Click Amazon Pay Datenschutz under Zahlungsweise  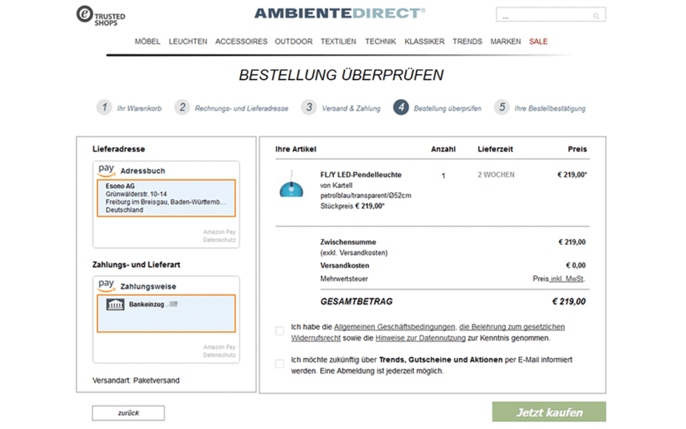[219, 354]
